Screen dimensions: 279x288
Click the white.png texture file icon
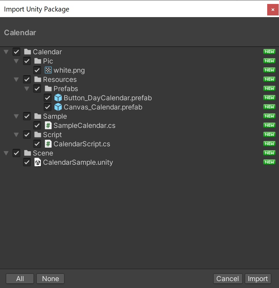pos(48,70)
